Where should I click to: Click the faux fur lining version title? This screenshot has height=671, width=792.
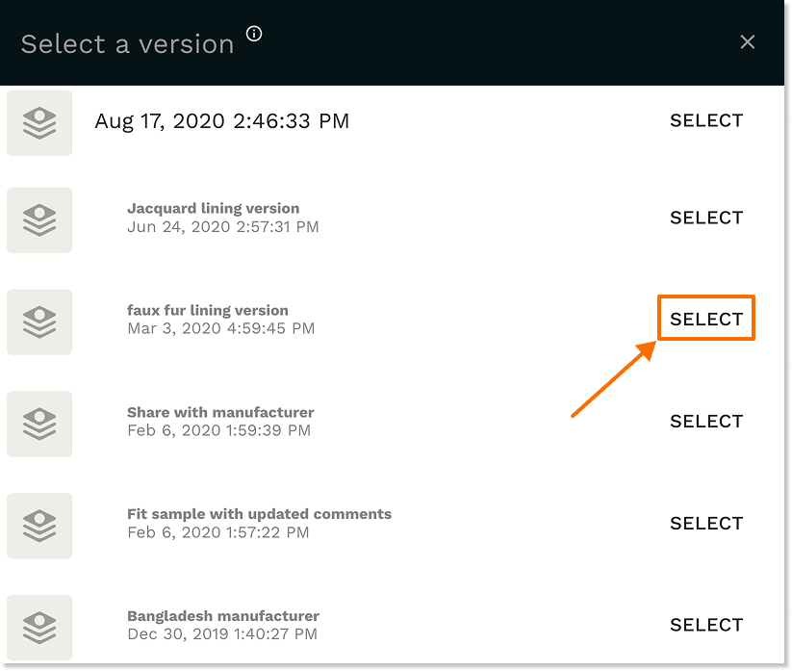207,310
